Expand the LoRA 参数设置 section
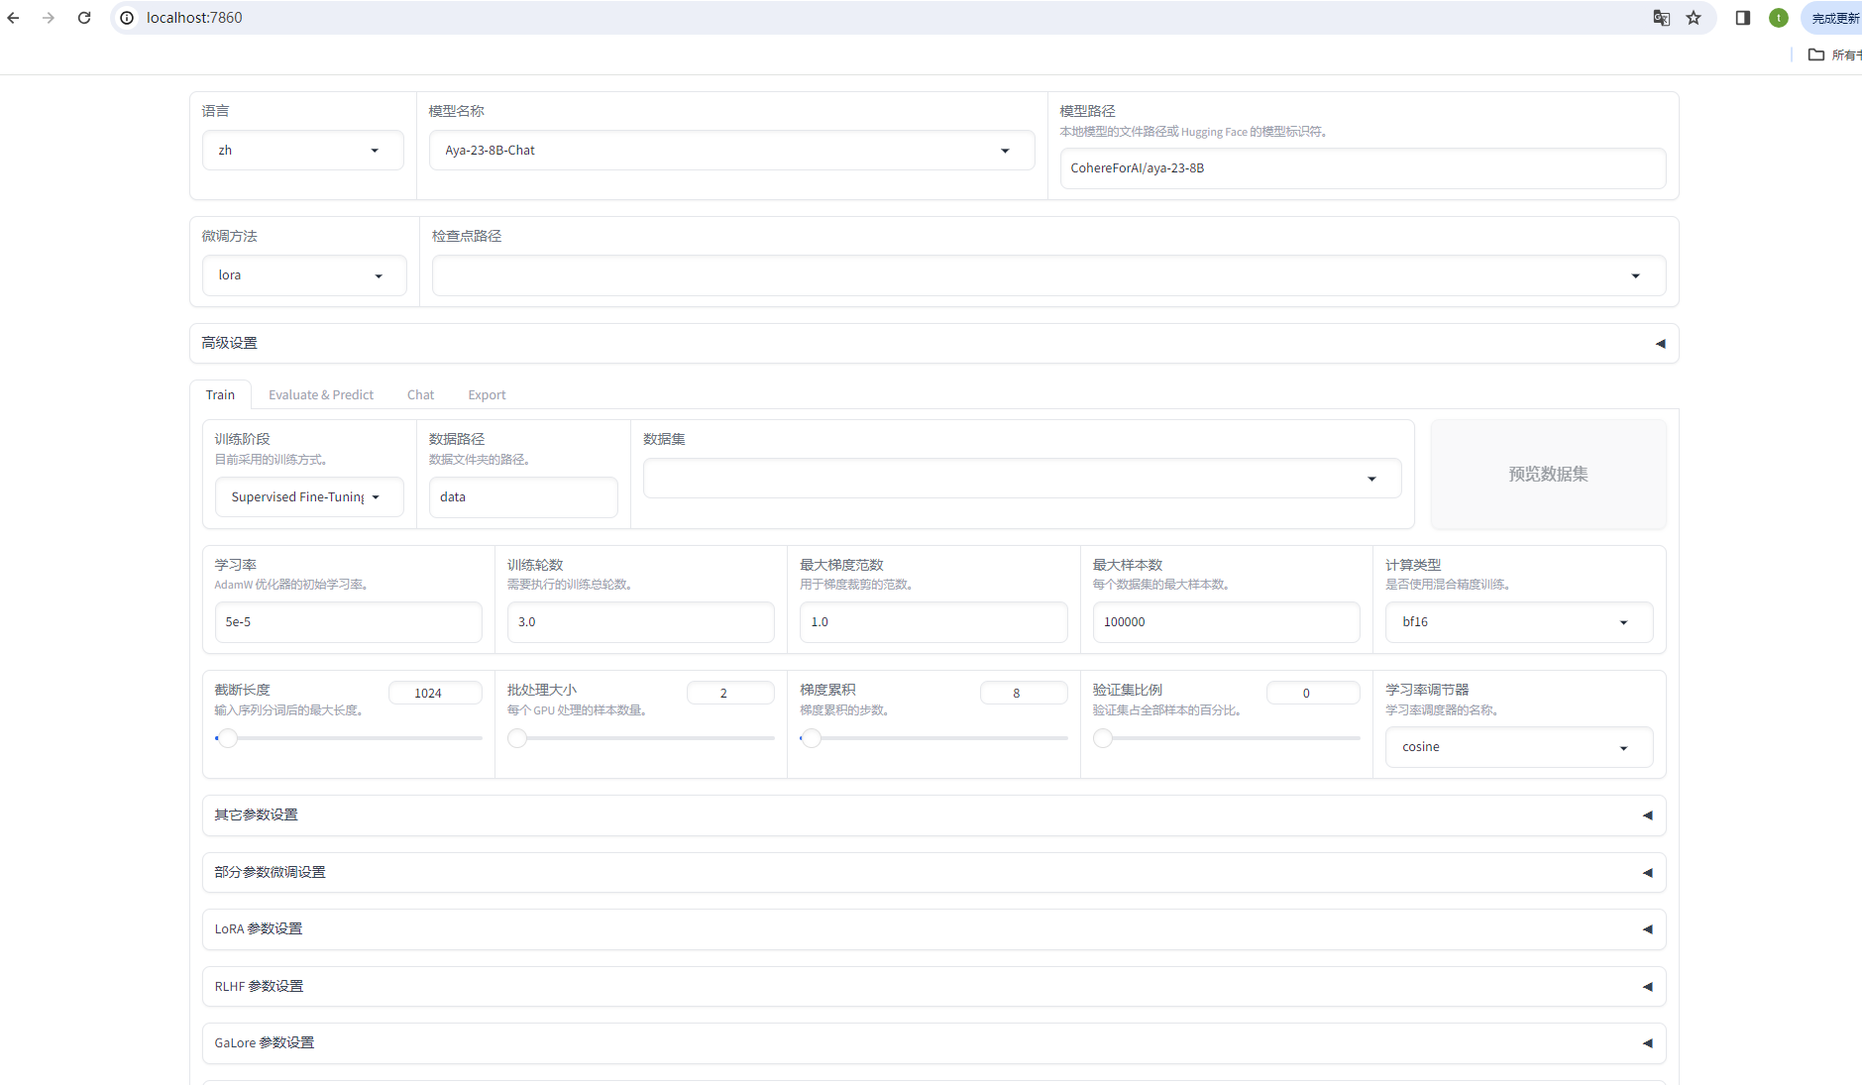This screenshot has height=1085, width=1862. (933, 929)
